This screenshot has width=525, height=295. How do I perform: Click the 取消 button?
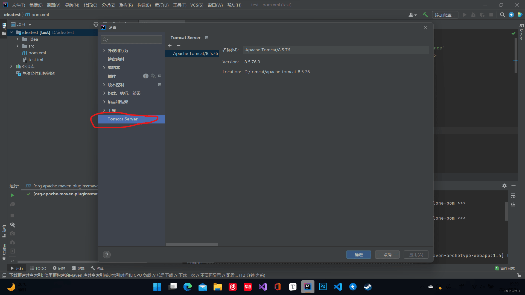[x=387, y=255]
